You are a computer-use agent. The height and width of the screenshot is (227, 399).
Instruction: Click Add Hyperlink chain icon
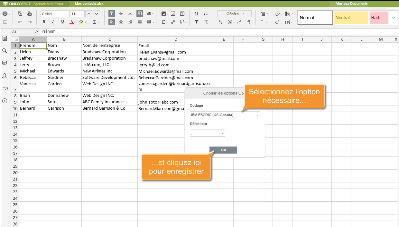(173, 22)
